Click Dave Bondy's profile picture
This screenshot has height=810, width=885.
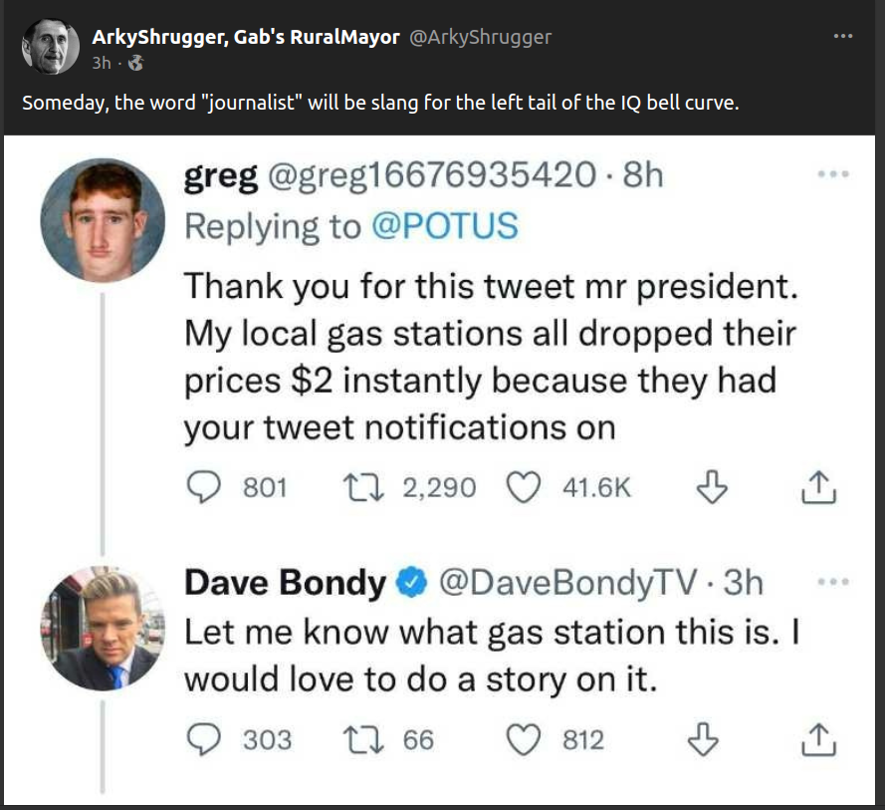(x=103, y=629)
